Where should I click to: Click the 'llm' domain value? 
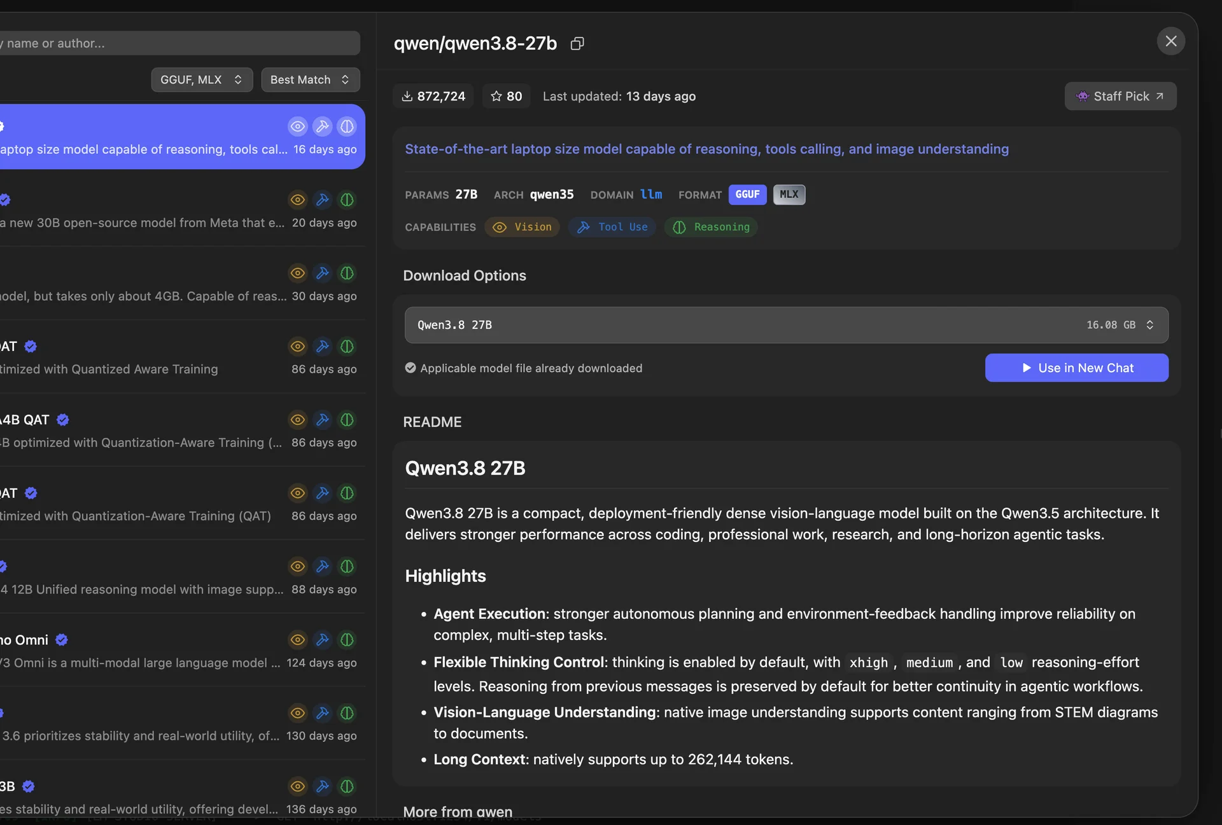(651, 195)
